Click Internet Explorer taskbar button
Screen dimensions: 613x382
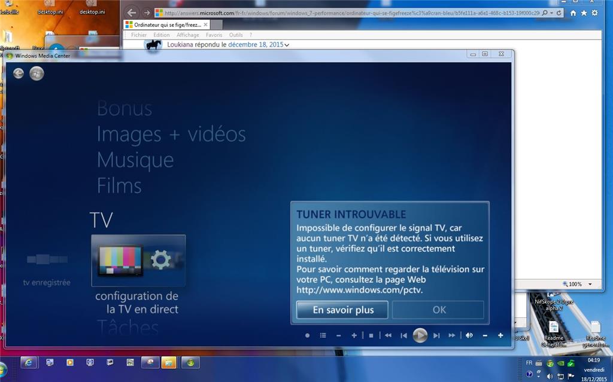29,363
